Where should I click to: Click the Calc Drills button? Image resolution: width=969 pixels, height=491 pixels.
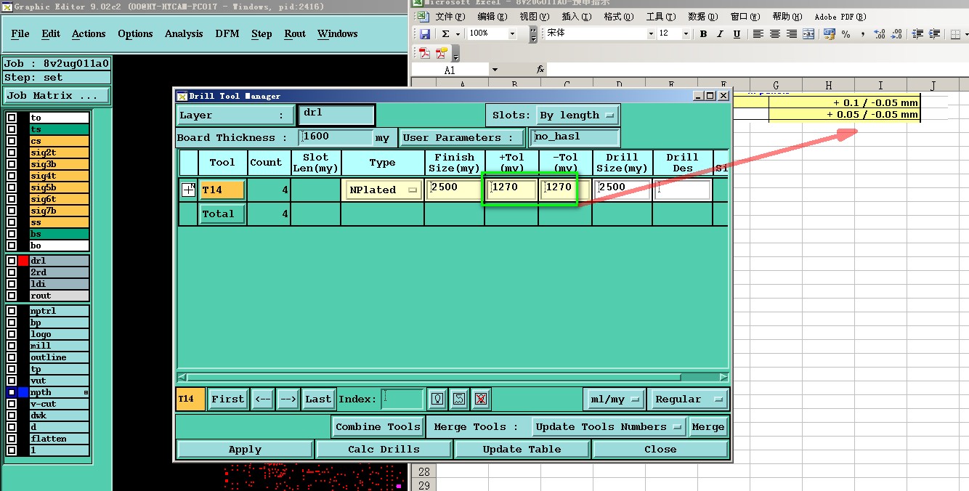pos(384,449)
